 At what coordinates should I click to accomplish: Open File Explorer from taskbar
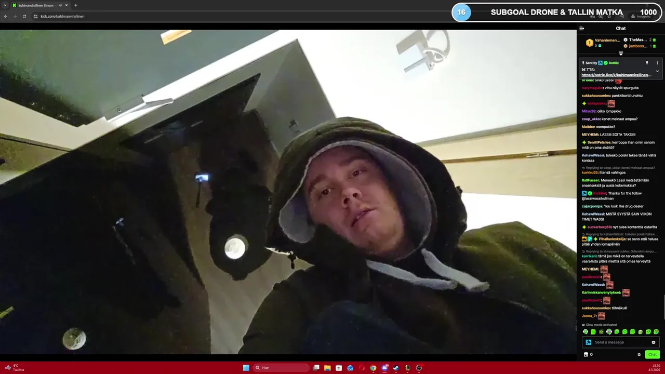[327, 368]
